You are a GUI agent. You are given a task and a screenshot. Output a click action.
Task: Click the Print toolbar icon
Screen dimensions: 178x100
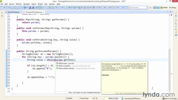click(x=18, y=7)
